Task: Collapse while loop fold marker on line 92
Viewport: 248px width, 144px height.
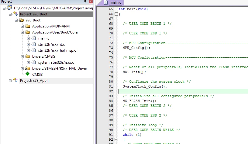Action: (x=116, y=139)
